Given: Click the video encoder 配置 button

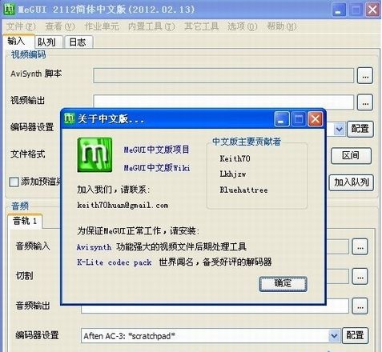Looking at the screenshot, I should coord(360,129).
